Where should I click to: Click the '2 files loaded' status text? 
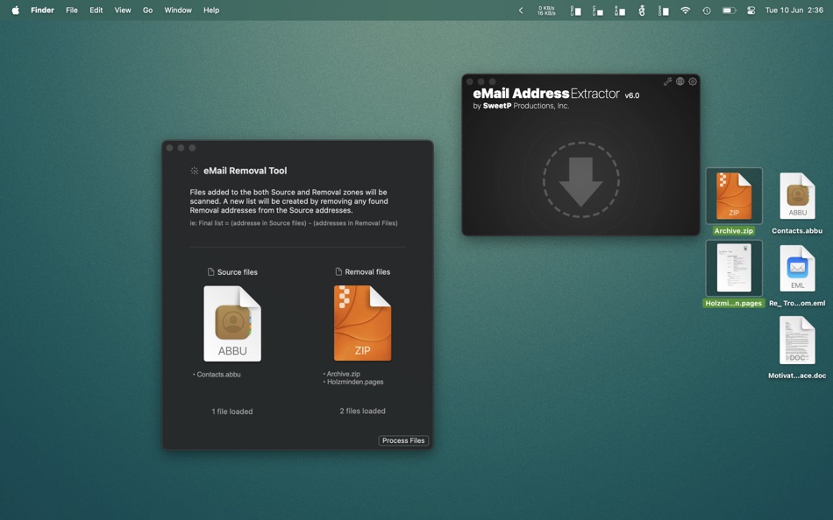pyautogui.click(x=362, y=411)
